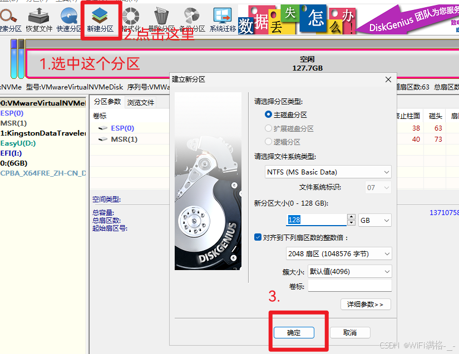Screen dimensions: 459x354
Task: Select KingstonDataTraveler disk in the tree
Action: [43, 133]
